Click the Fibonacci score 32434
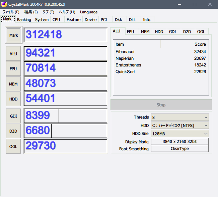Screen dimensions: 218x197 pyautogui.click(x=200, y=51)
